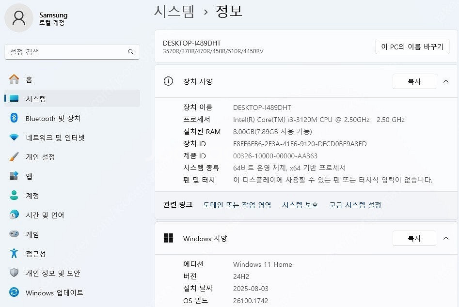
Task: Open 접근성 settings page
Action: click(72, 254)
